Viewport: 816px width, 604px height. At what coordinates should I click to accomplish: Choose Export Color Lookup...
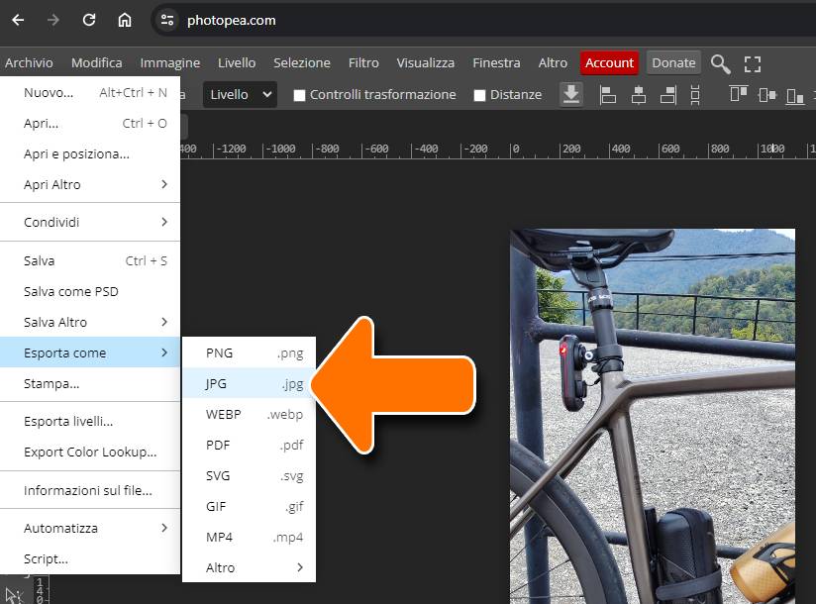[x=90, y=452]
